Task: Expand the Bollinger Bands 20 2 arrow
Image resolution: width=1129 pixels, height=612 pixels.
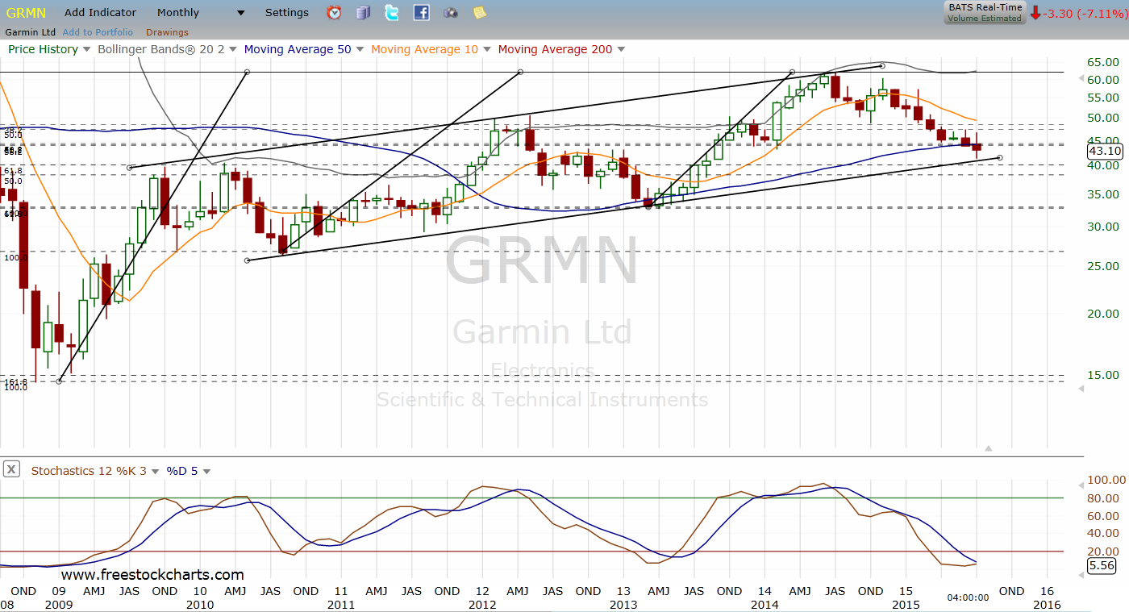Action: [x=233, y=50]
